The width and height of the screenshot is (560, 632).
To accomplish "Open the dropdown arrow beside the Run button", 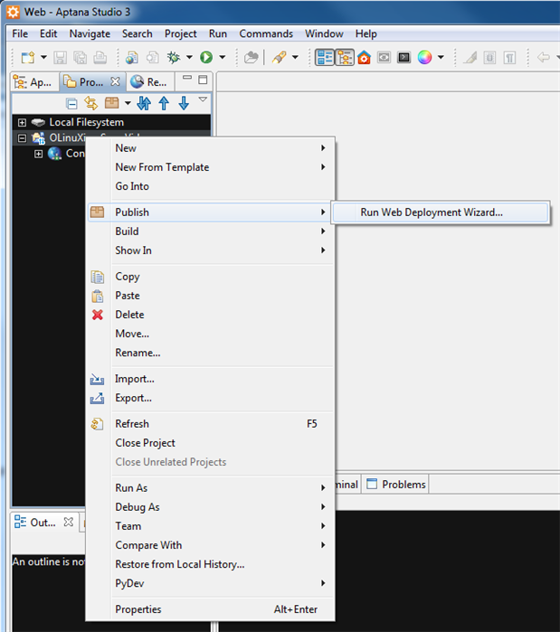I will point(222,57).
